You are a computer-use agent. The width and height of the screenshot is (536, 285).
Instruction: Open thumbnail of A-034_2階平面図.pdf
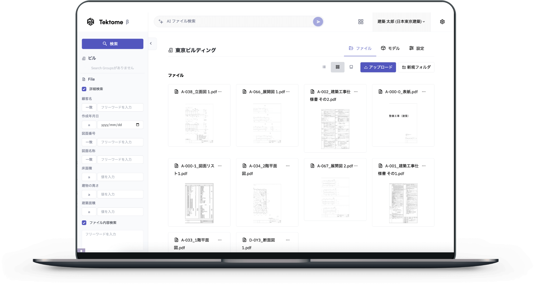[267, 203]
